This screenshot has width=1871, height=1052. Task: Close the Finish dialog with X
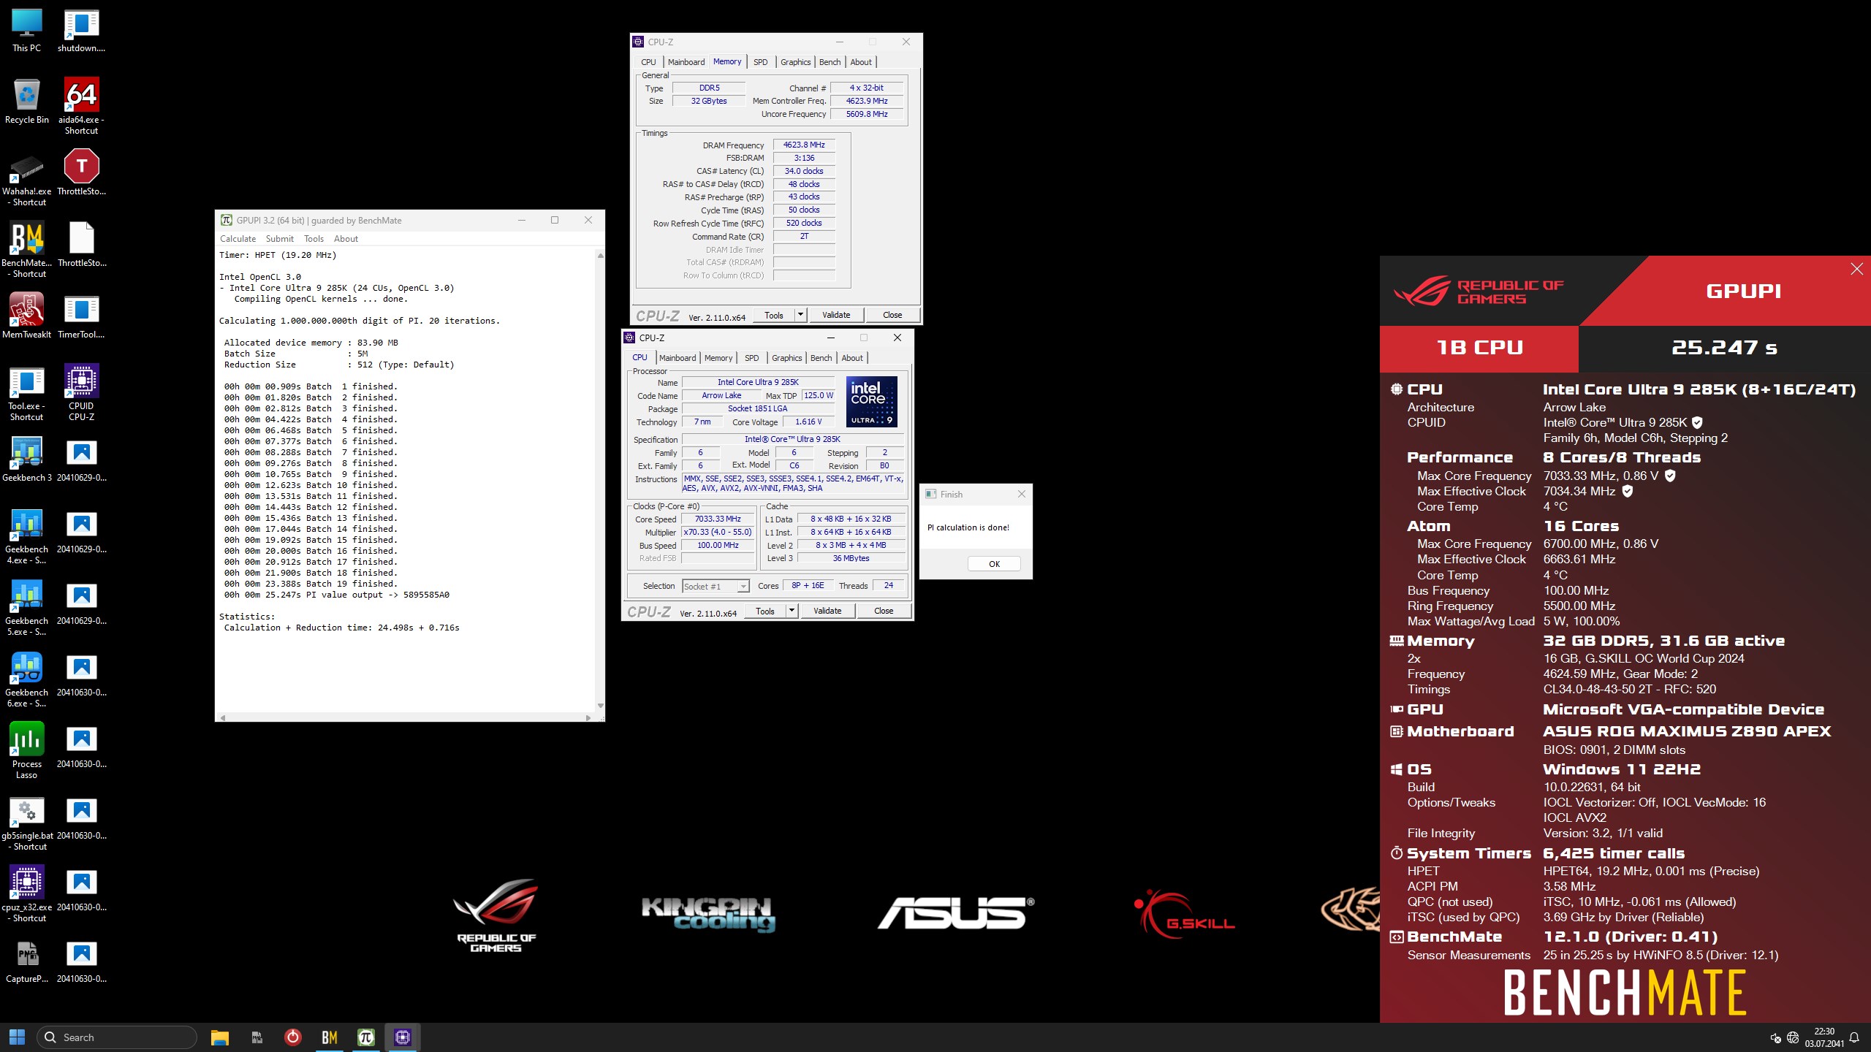pyautogui.click(x=1022, y=494)
